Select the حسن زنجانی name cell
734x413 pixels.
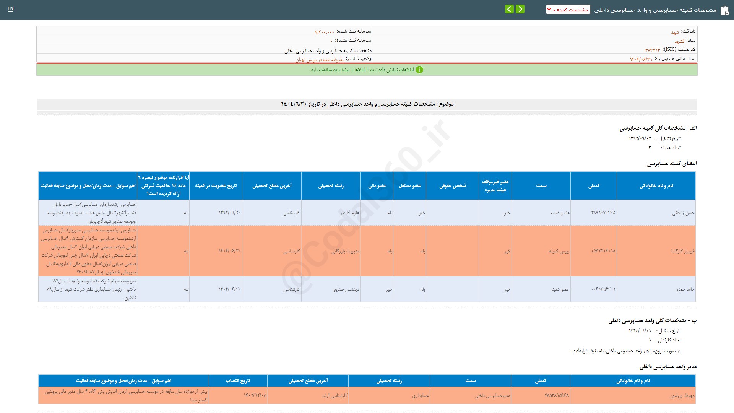[x=683, y=213]
